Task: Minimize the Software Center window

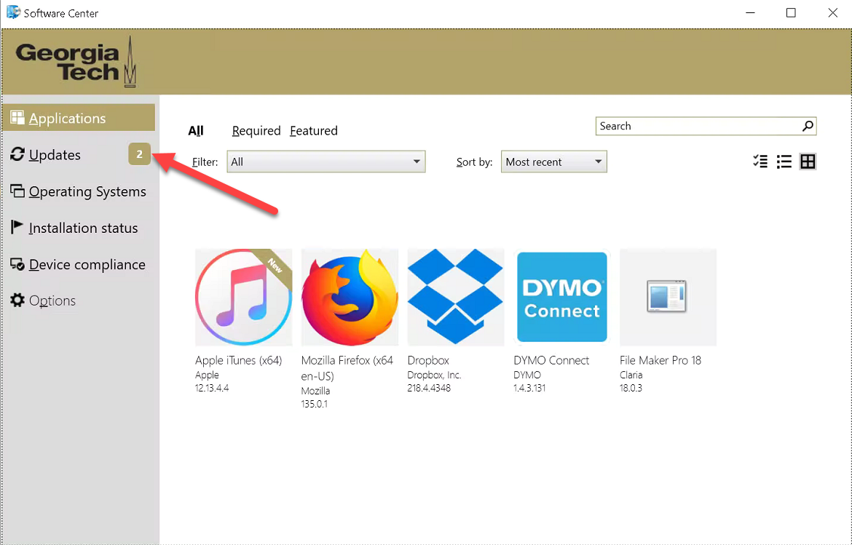Action: tap(750, 12)
